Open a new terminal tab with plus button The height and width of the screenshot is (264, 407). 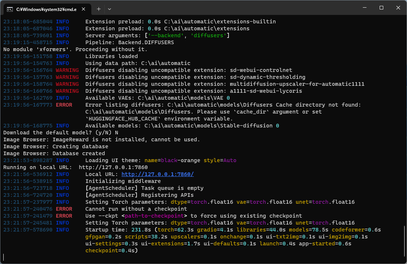pyautogui.click(x=99, y=9)
